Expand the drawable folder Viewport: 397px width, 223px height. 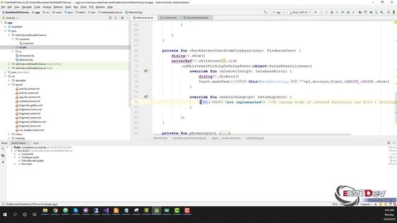[x=9, y=81]
